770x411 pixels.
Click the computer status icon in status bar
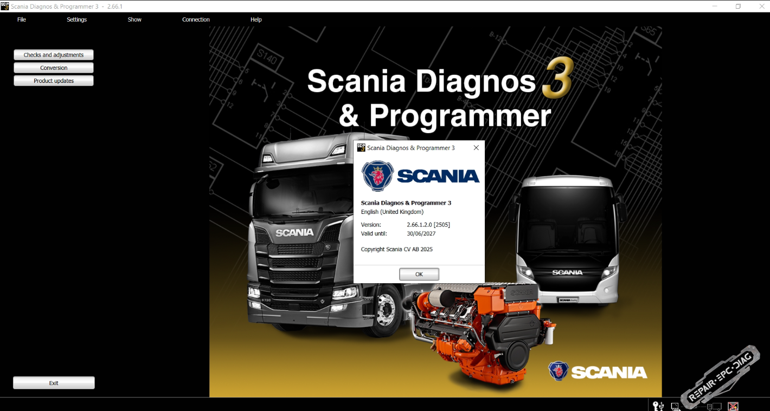click(676, 406)
